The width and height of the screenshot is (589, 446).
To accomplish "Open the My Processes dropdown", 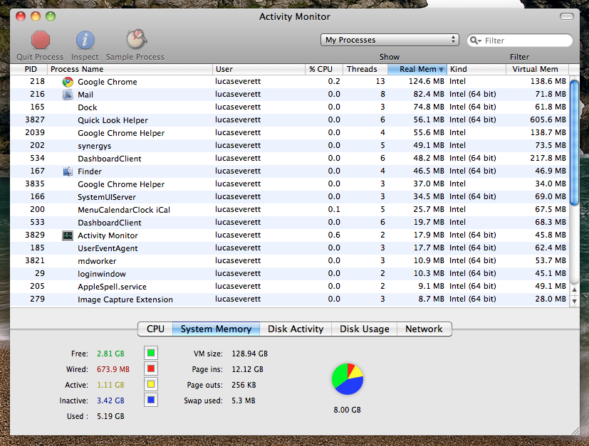I will tap(390, 40).
